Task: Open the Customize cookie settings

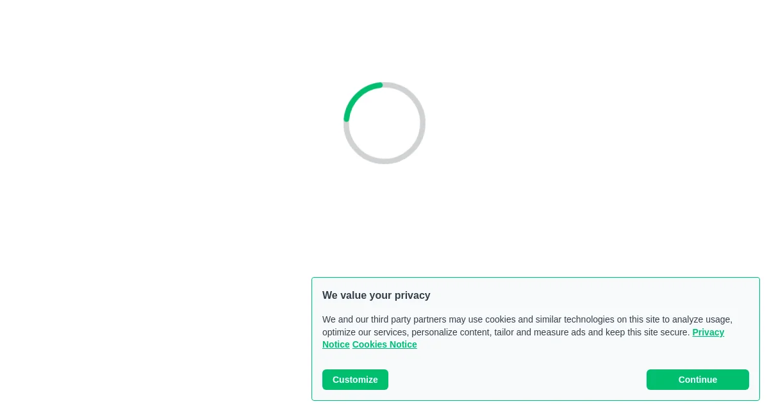Action: [355, 380]
